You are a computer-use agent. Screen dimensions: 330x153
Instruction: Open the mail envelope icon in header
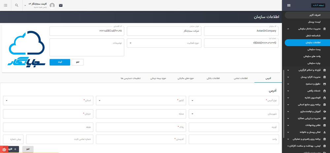pos(61,5)
